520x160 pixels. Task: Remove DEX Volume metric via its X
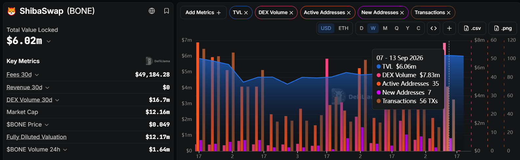[291, 12]
